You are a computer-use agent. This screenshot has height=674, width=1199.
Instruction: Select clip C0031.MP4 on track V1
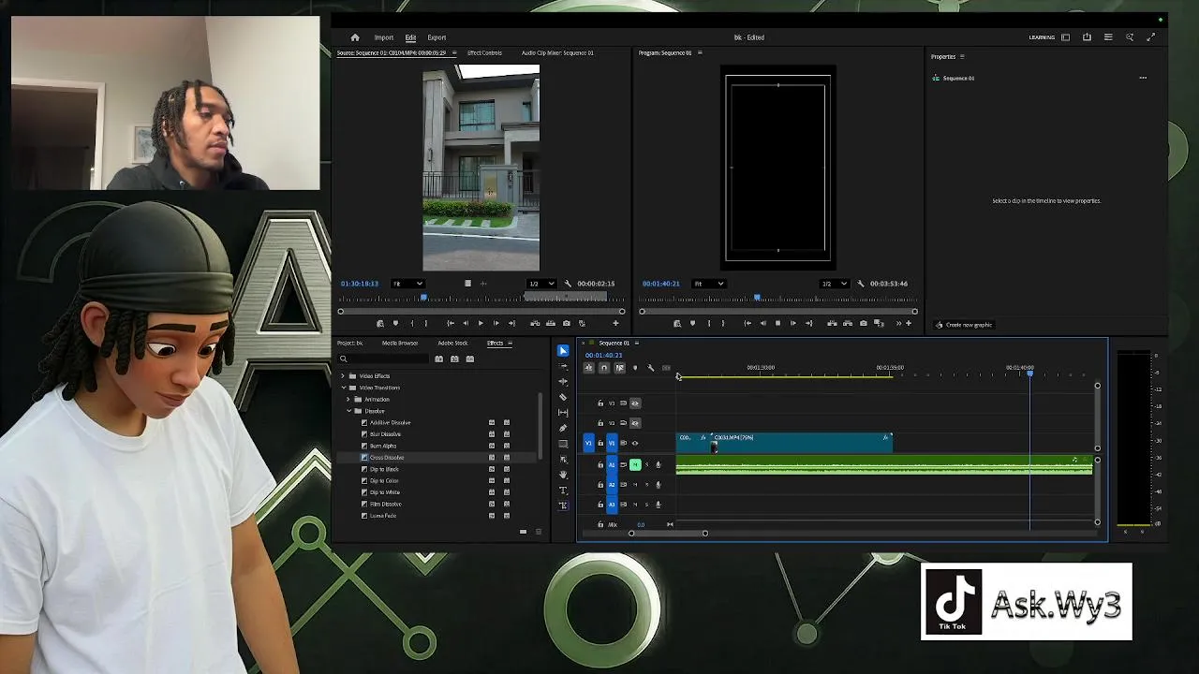pyautogui.click(x=801, y=443)
